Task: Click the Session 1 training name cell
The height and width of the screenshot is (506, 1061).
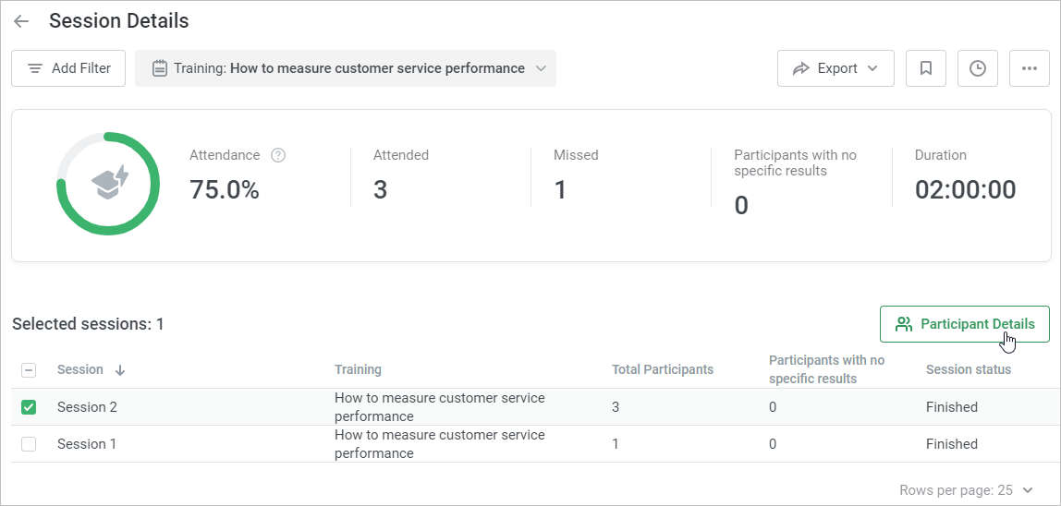Action: tap(439, 444)
